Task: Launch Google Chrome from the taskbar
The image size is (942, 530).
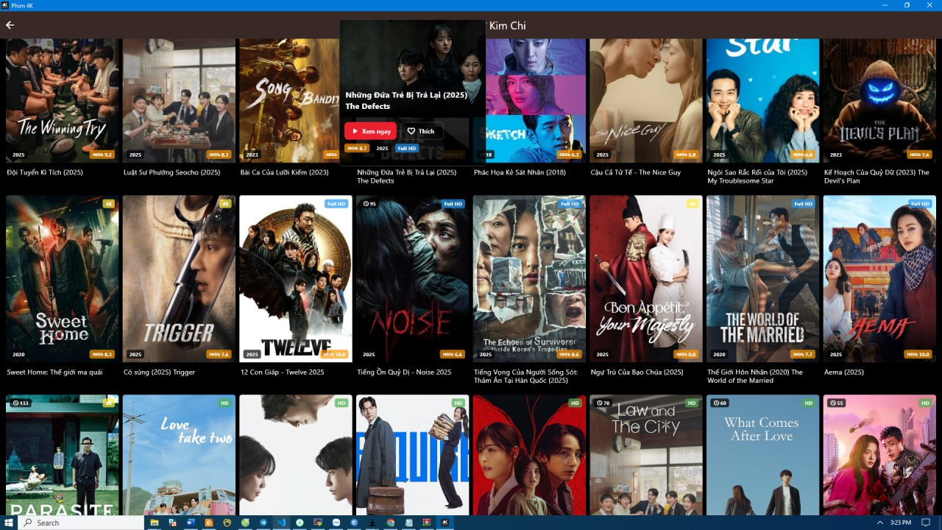Action: pos(391,523)
